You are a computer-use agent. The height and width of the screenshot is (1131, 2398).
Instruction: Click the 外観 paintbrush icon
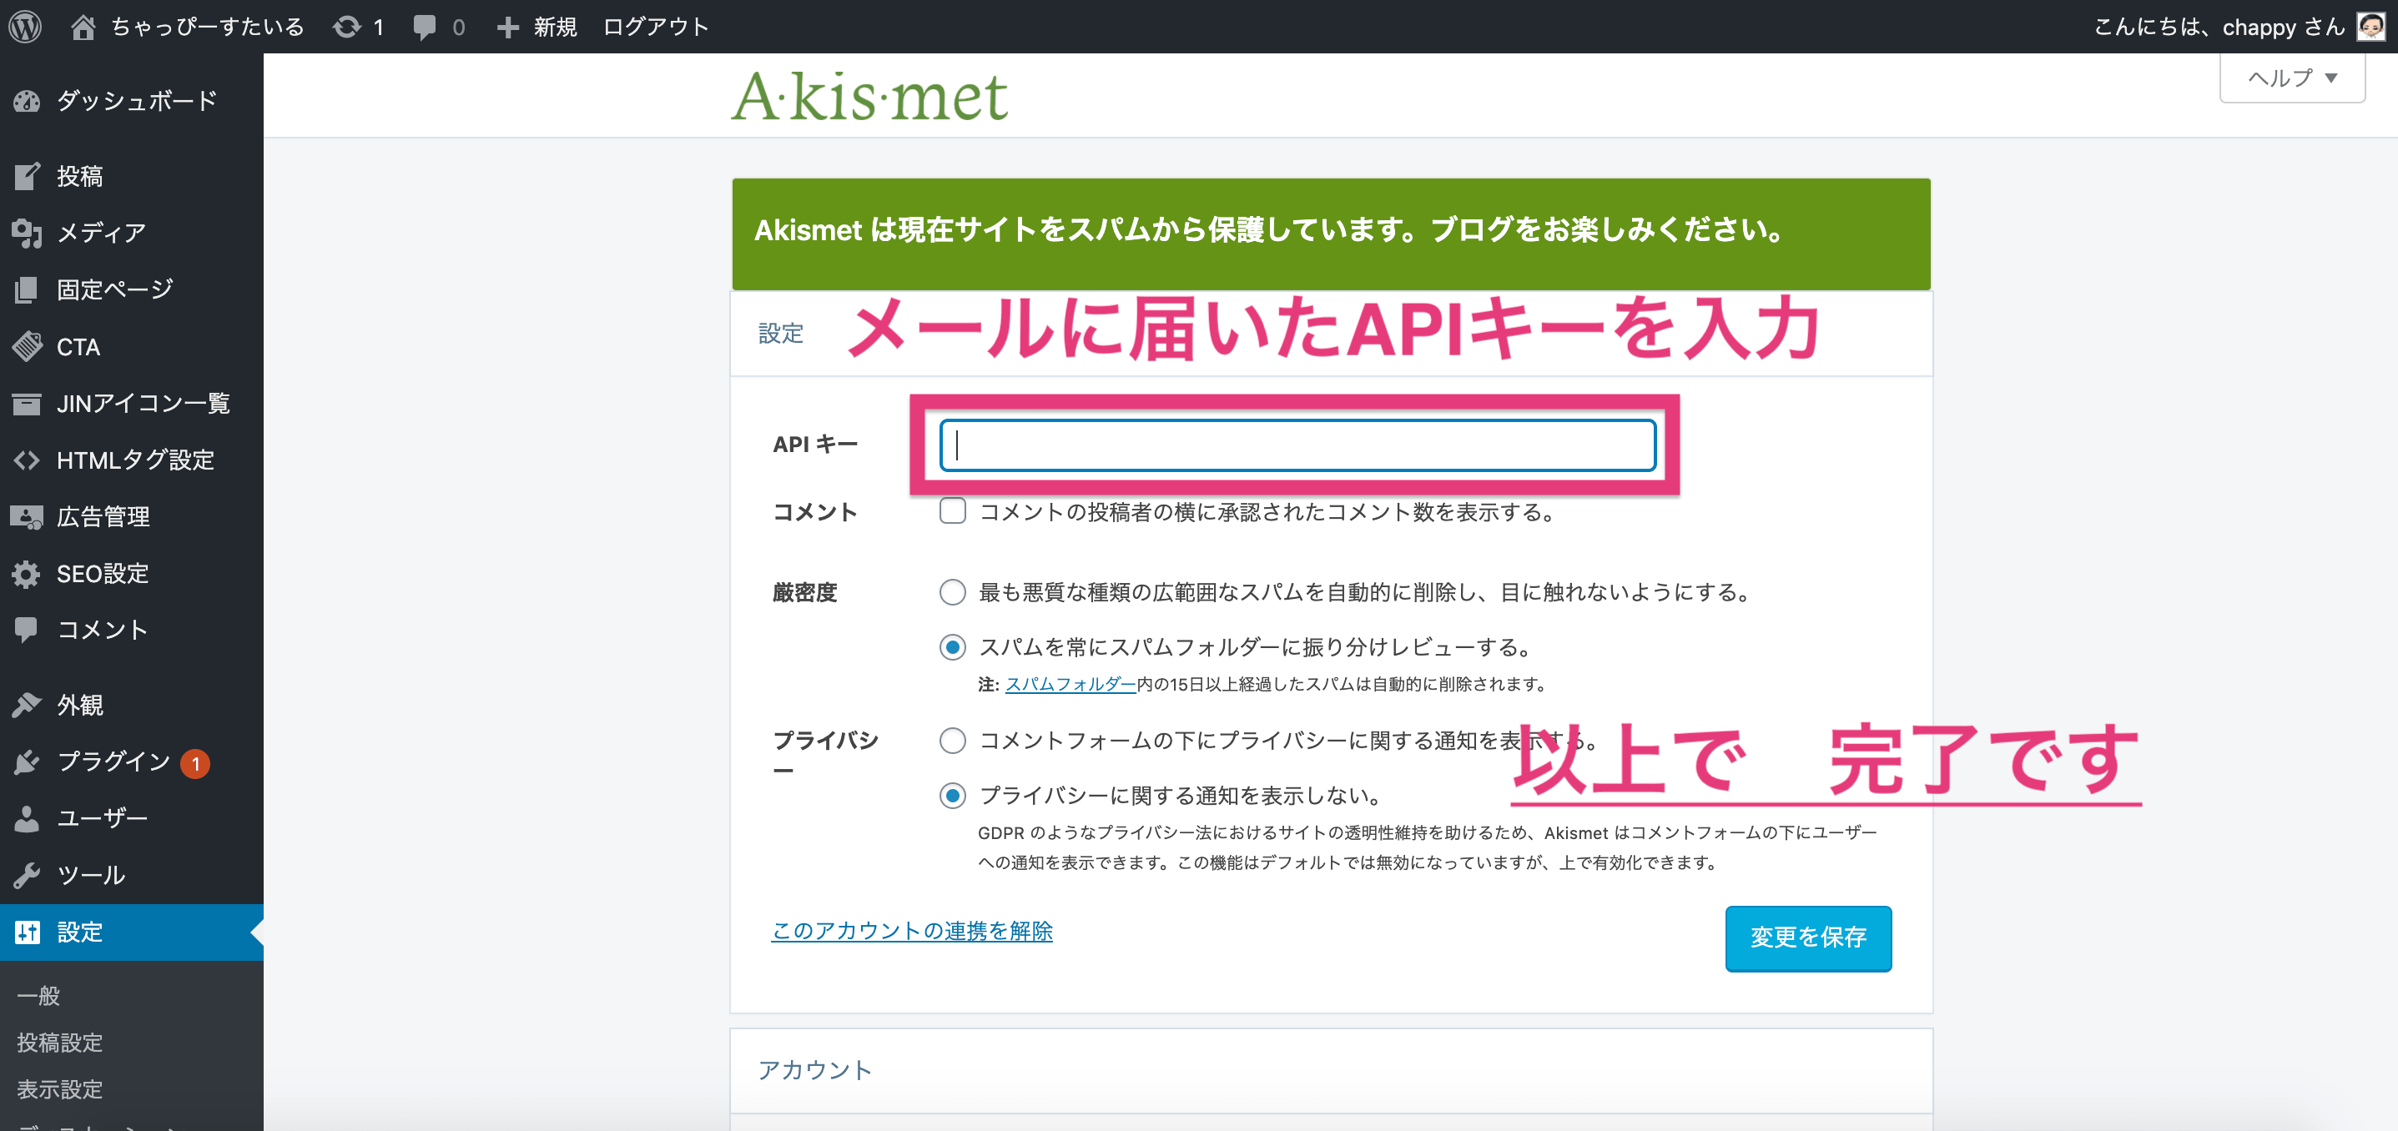pyautogui.click(x=27, y=705)
